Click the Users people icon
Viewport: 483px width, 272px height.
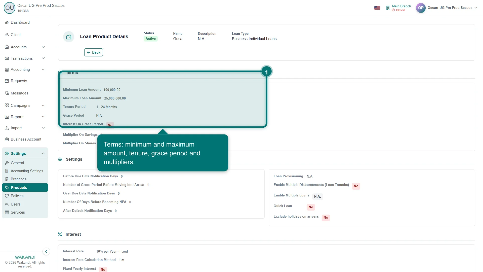point(7,204)
